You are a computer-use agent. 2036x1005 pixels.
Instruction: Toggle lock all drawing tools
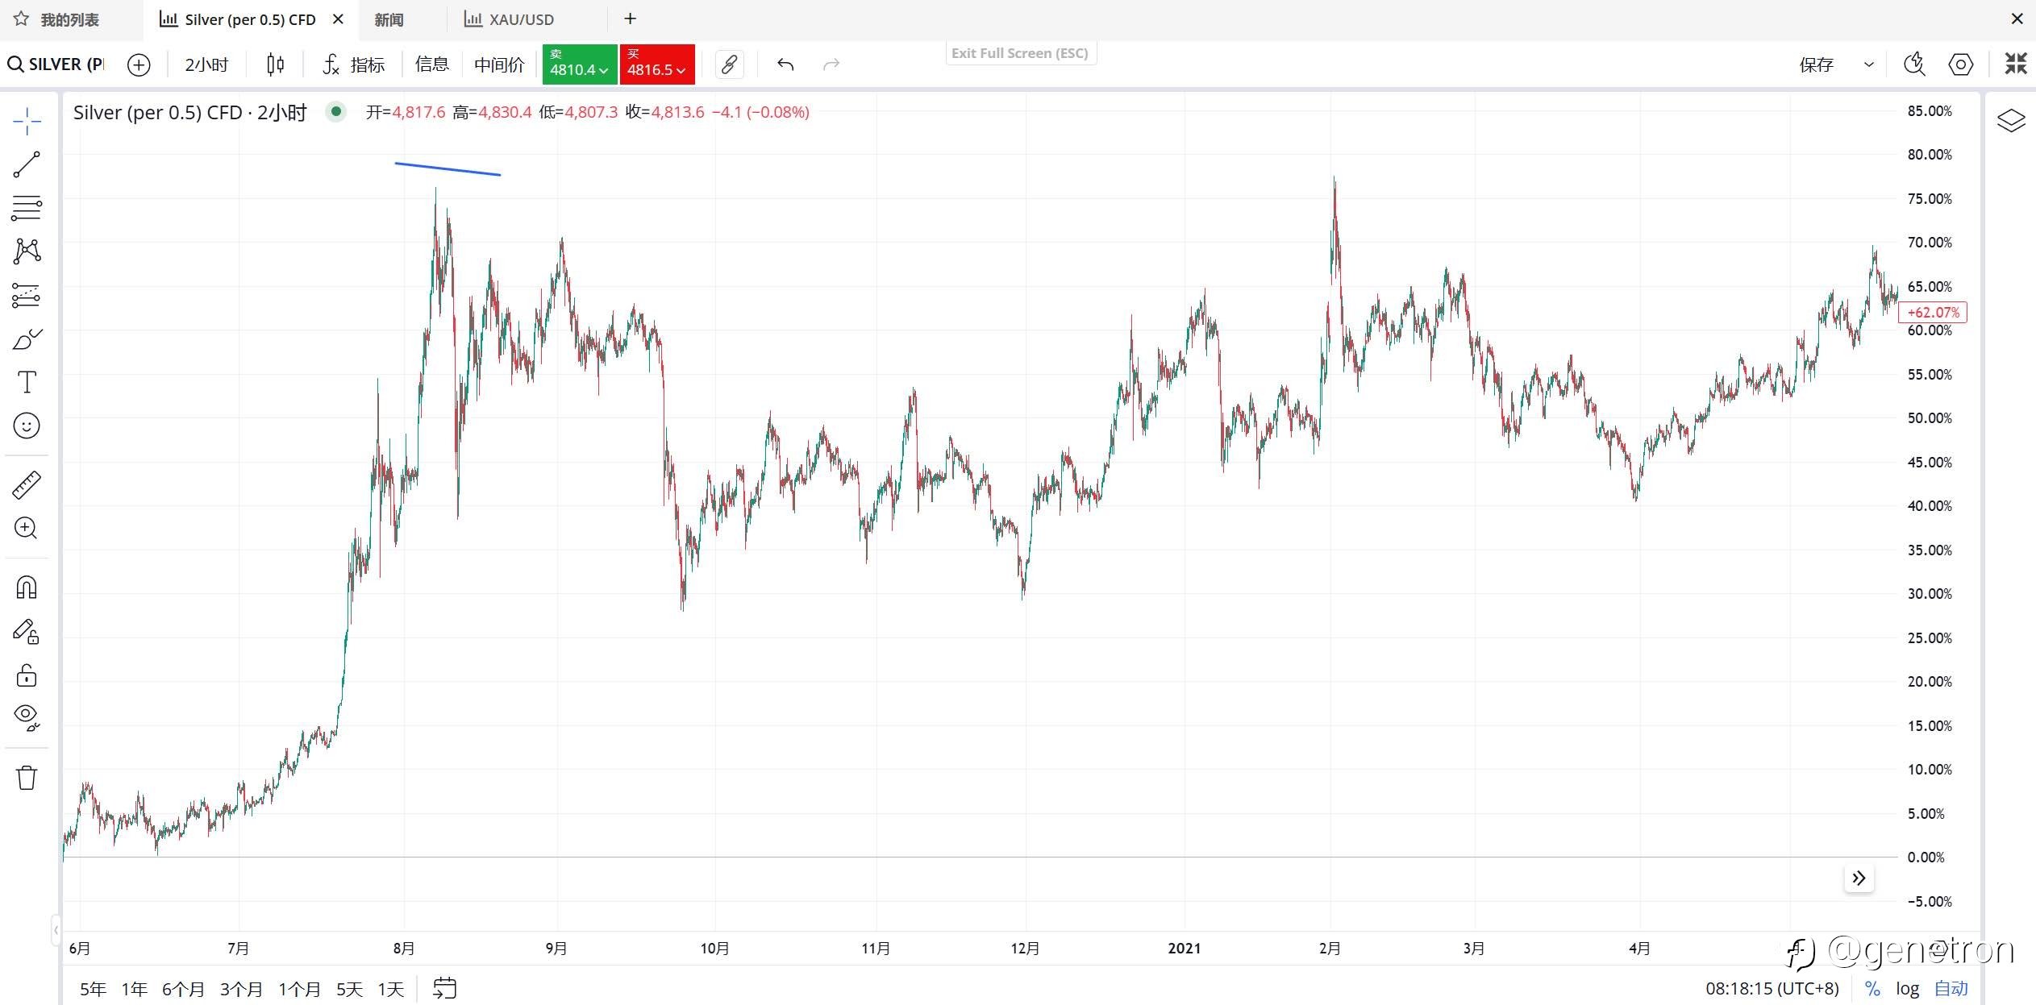[x=27, y=675]
